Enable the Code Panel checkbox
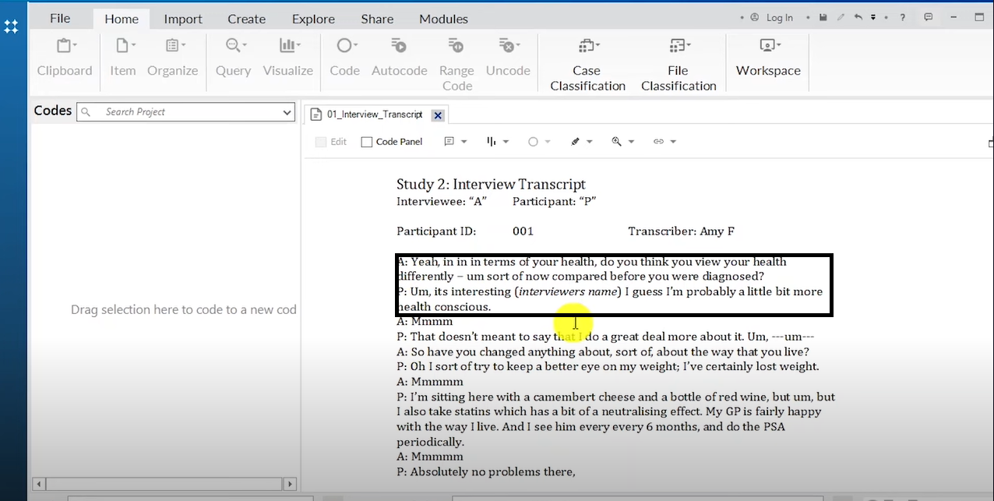This screenshot has width=994, height=501. tap(367, 142)
